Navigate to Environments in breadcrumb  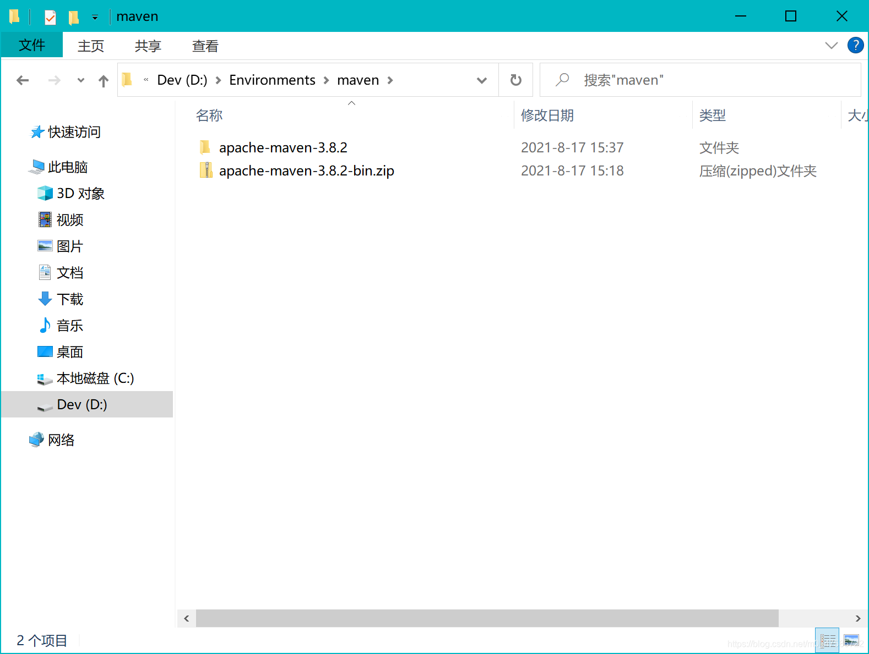[x=272, y=80]
